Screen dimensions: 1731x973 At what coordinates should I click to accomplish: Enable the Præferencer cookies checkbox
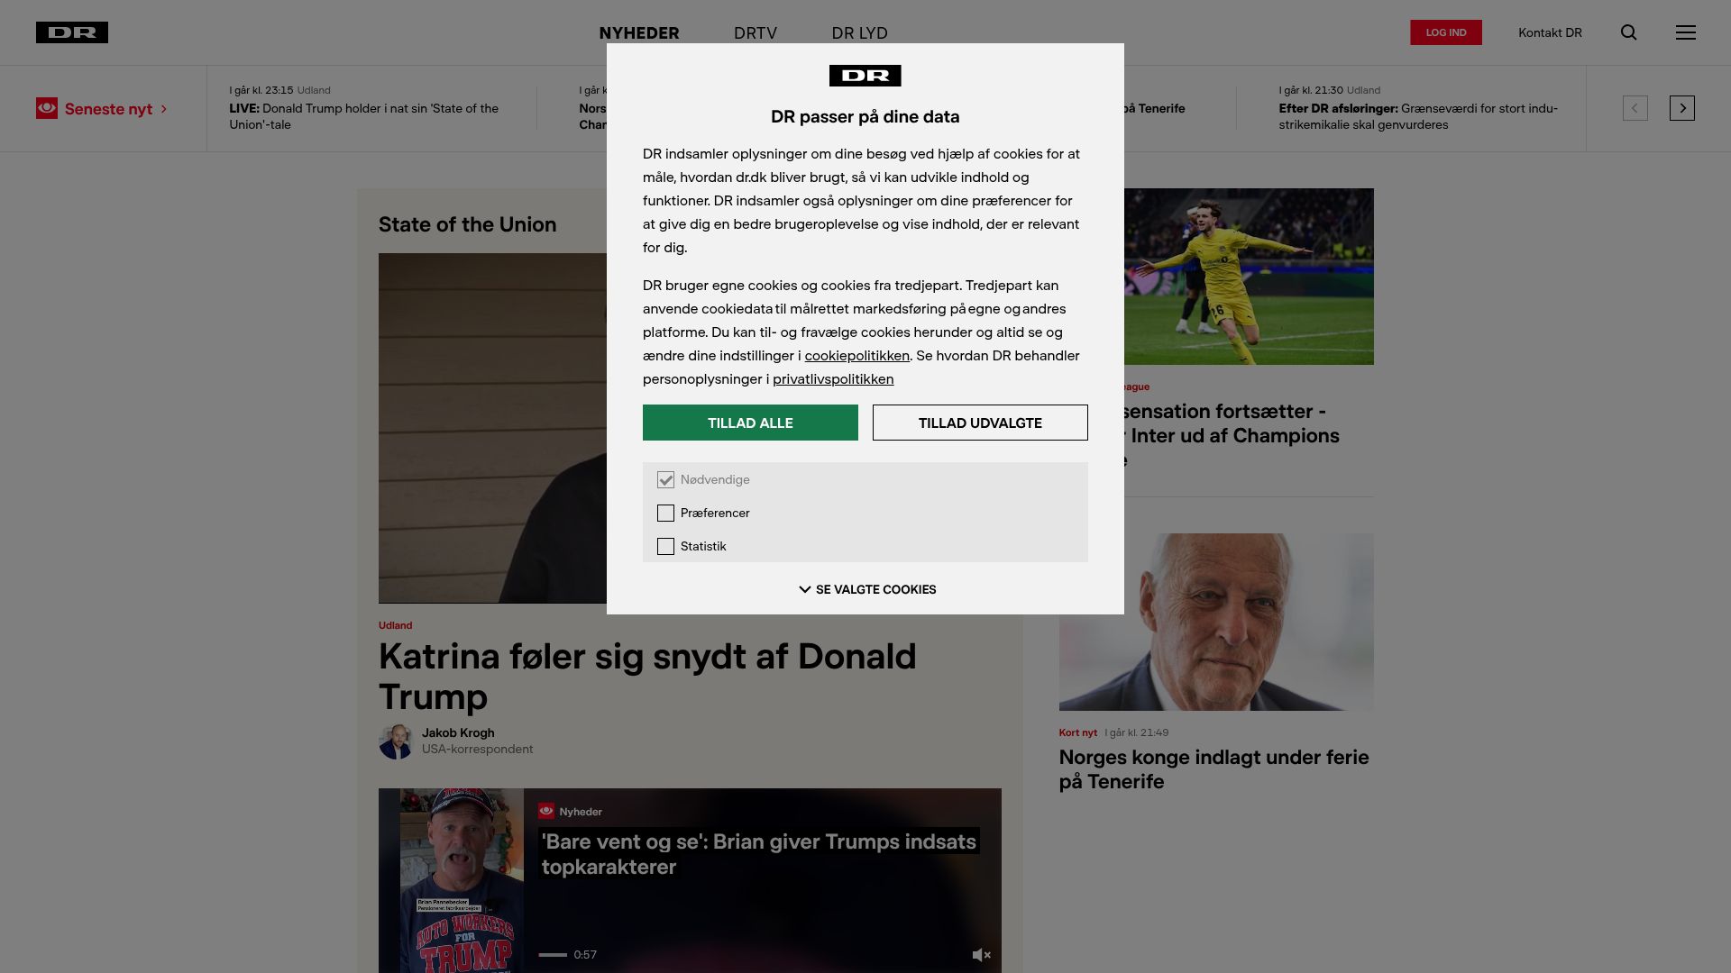pos(665,514)
